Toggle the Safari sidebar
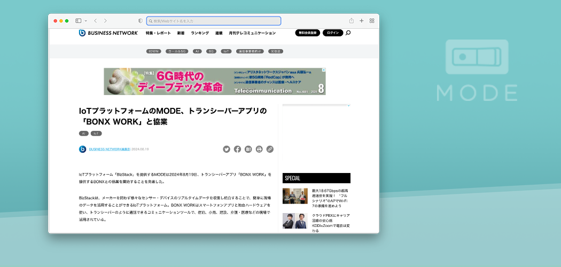561x267 pixels. point(78,21)
